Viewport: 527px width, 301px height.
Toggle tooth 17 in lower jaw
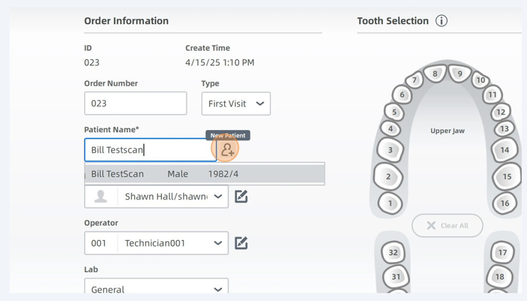click(x=502, y=253)
